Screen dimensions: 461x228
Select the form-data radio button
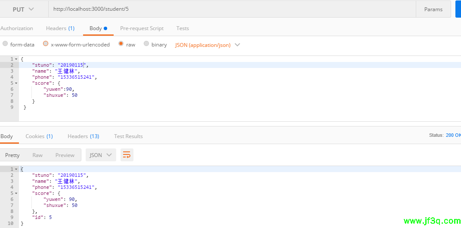point(5,44)
